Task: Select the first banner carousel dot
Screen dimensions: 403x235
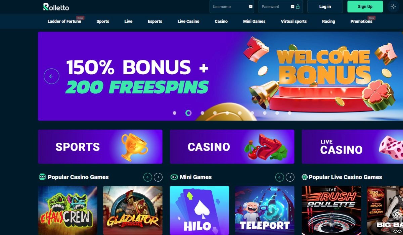Action: tap(175, 113)
